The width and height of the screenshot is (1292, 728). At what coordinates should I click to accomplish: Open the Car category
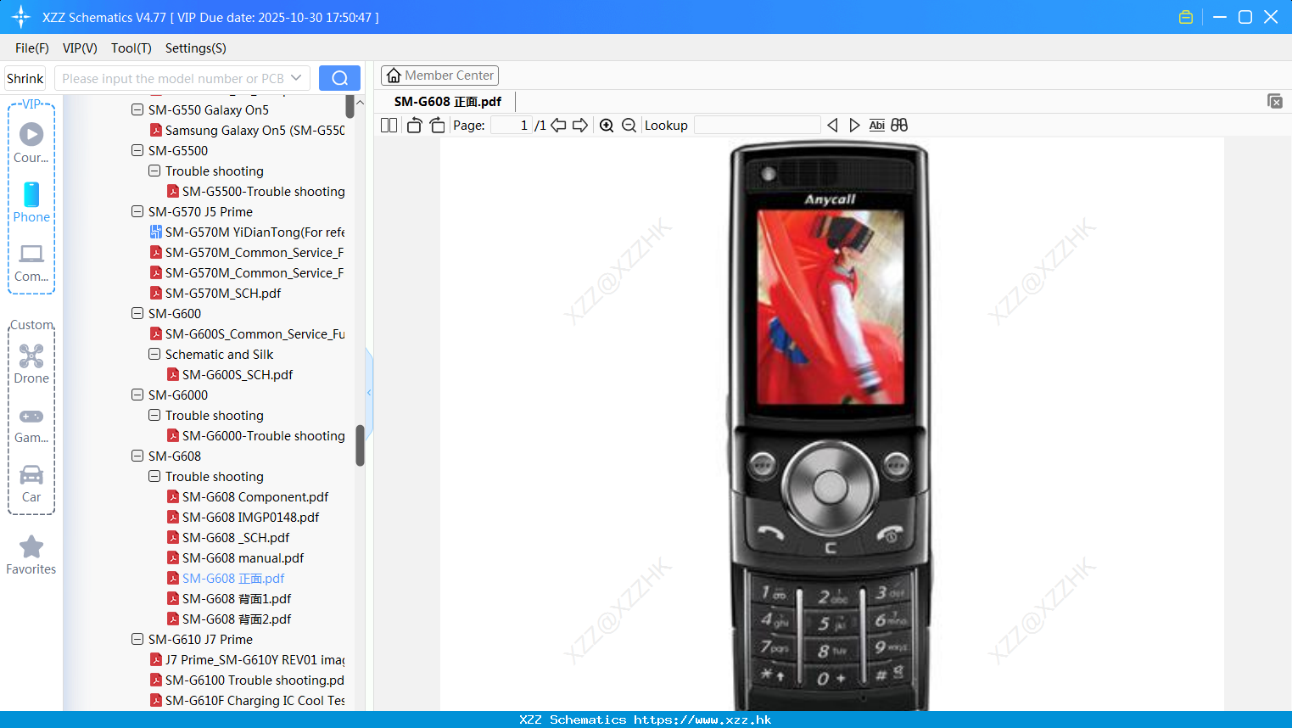pos(31,484)
